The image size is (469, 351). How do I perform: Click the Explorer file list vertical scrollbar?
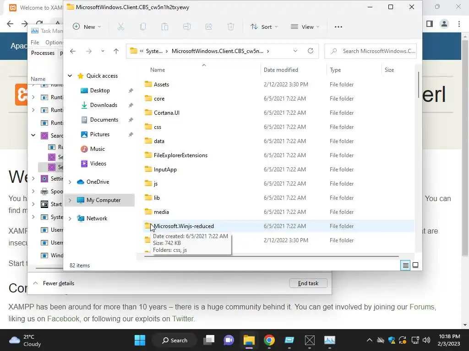pyautogui.click(x=418, y=85)
